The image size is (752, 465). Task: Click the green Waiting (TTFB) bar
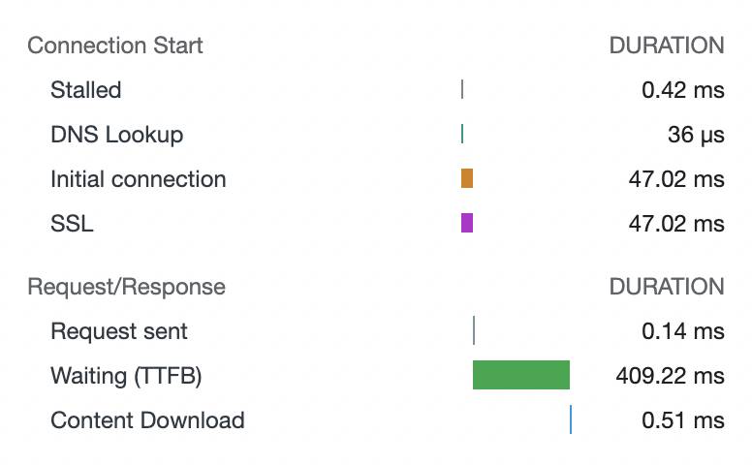(x=521, y=375)
